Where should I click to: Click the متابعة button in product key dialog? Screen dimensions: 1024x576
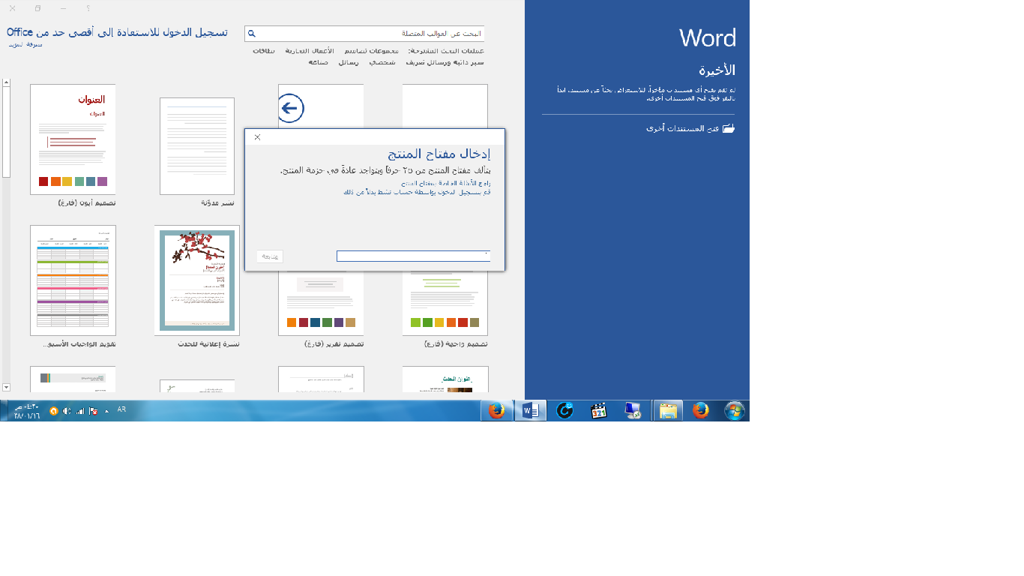(270, 256)
